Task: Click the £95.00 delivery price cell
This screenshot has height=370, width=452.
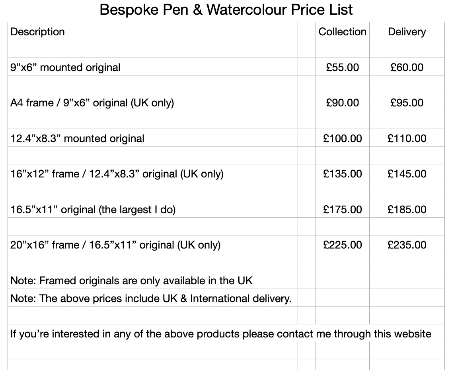Action: coord(407,103)
